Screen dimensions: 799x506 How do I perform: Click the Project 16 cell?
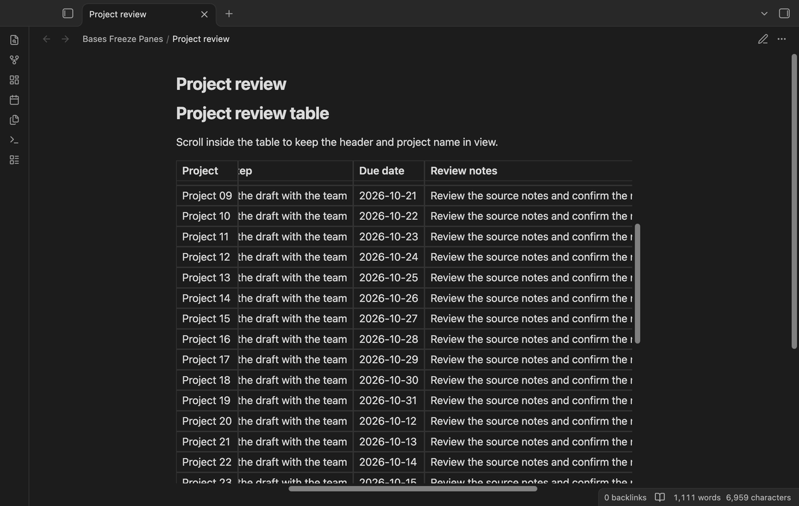(x=207, y=340)
